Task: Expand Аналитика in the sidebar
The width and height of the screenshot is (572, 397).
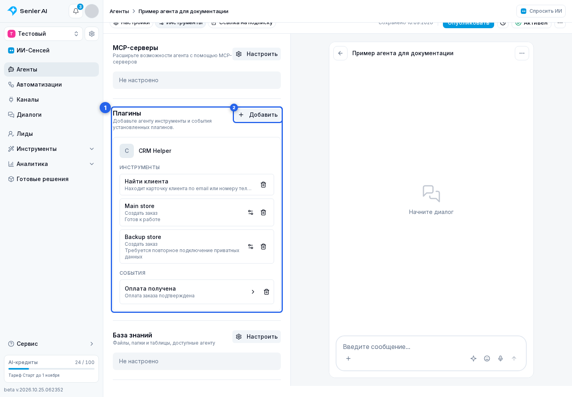Action: (x=52, y=164)
